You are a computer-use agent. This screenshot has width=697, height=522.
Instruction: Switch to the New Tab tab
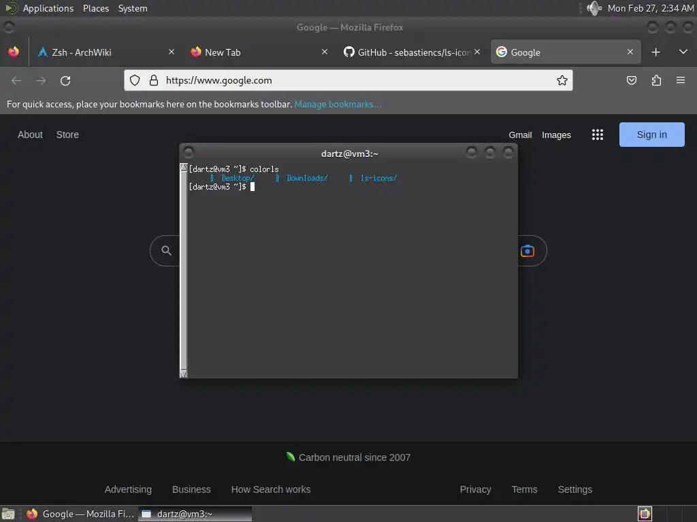pos(258,52)
